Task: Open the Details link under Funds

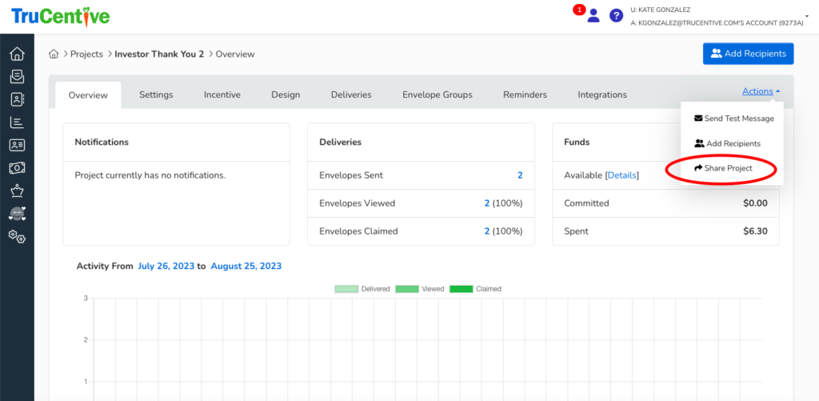Action: (621, 174)
